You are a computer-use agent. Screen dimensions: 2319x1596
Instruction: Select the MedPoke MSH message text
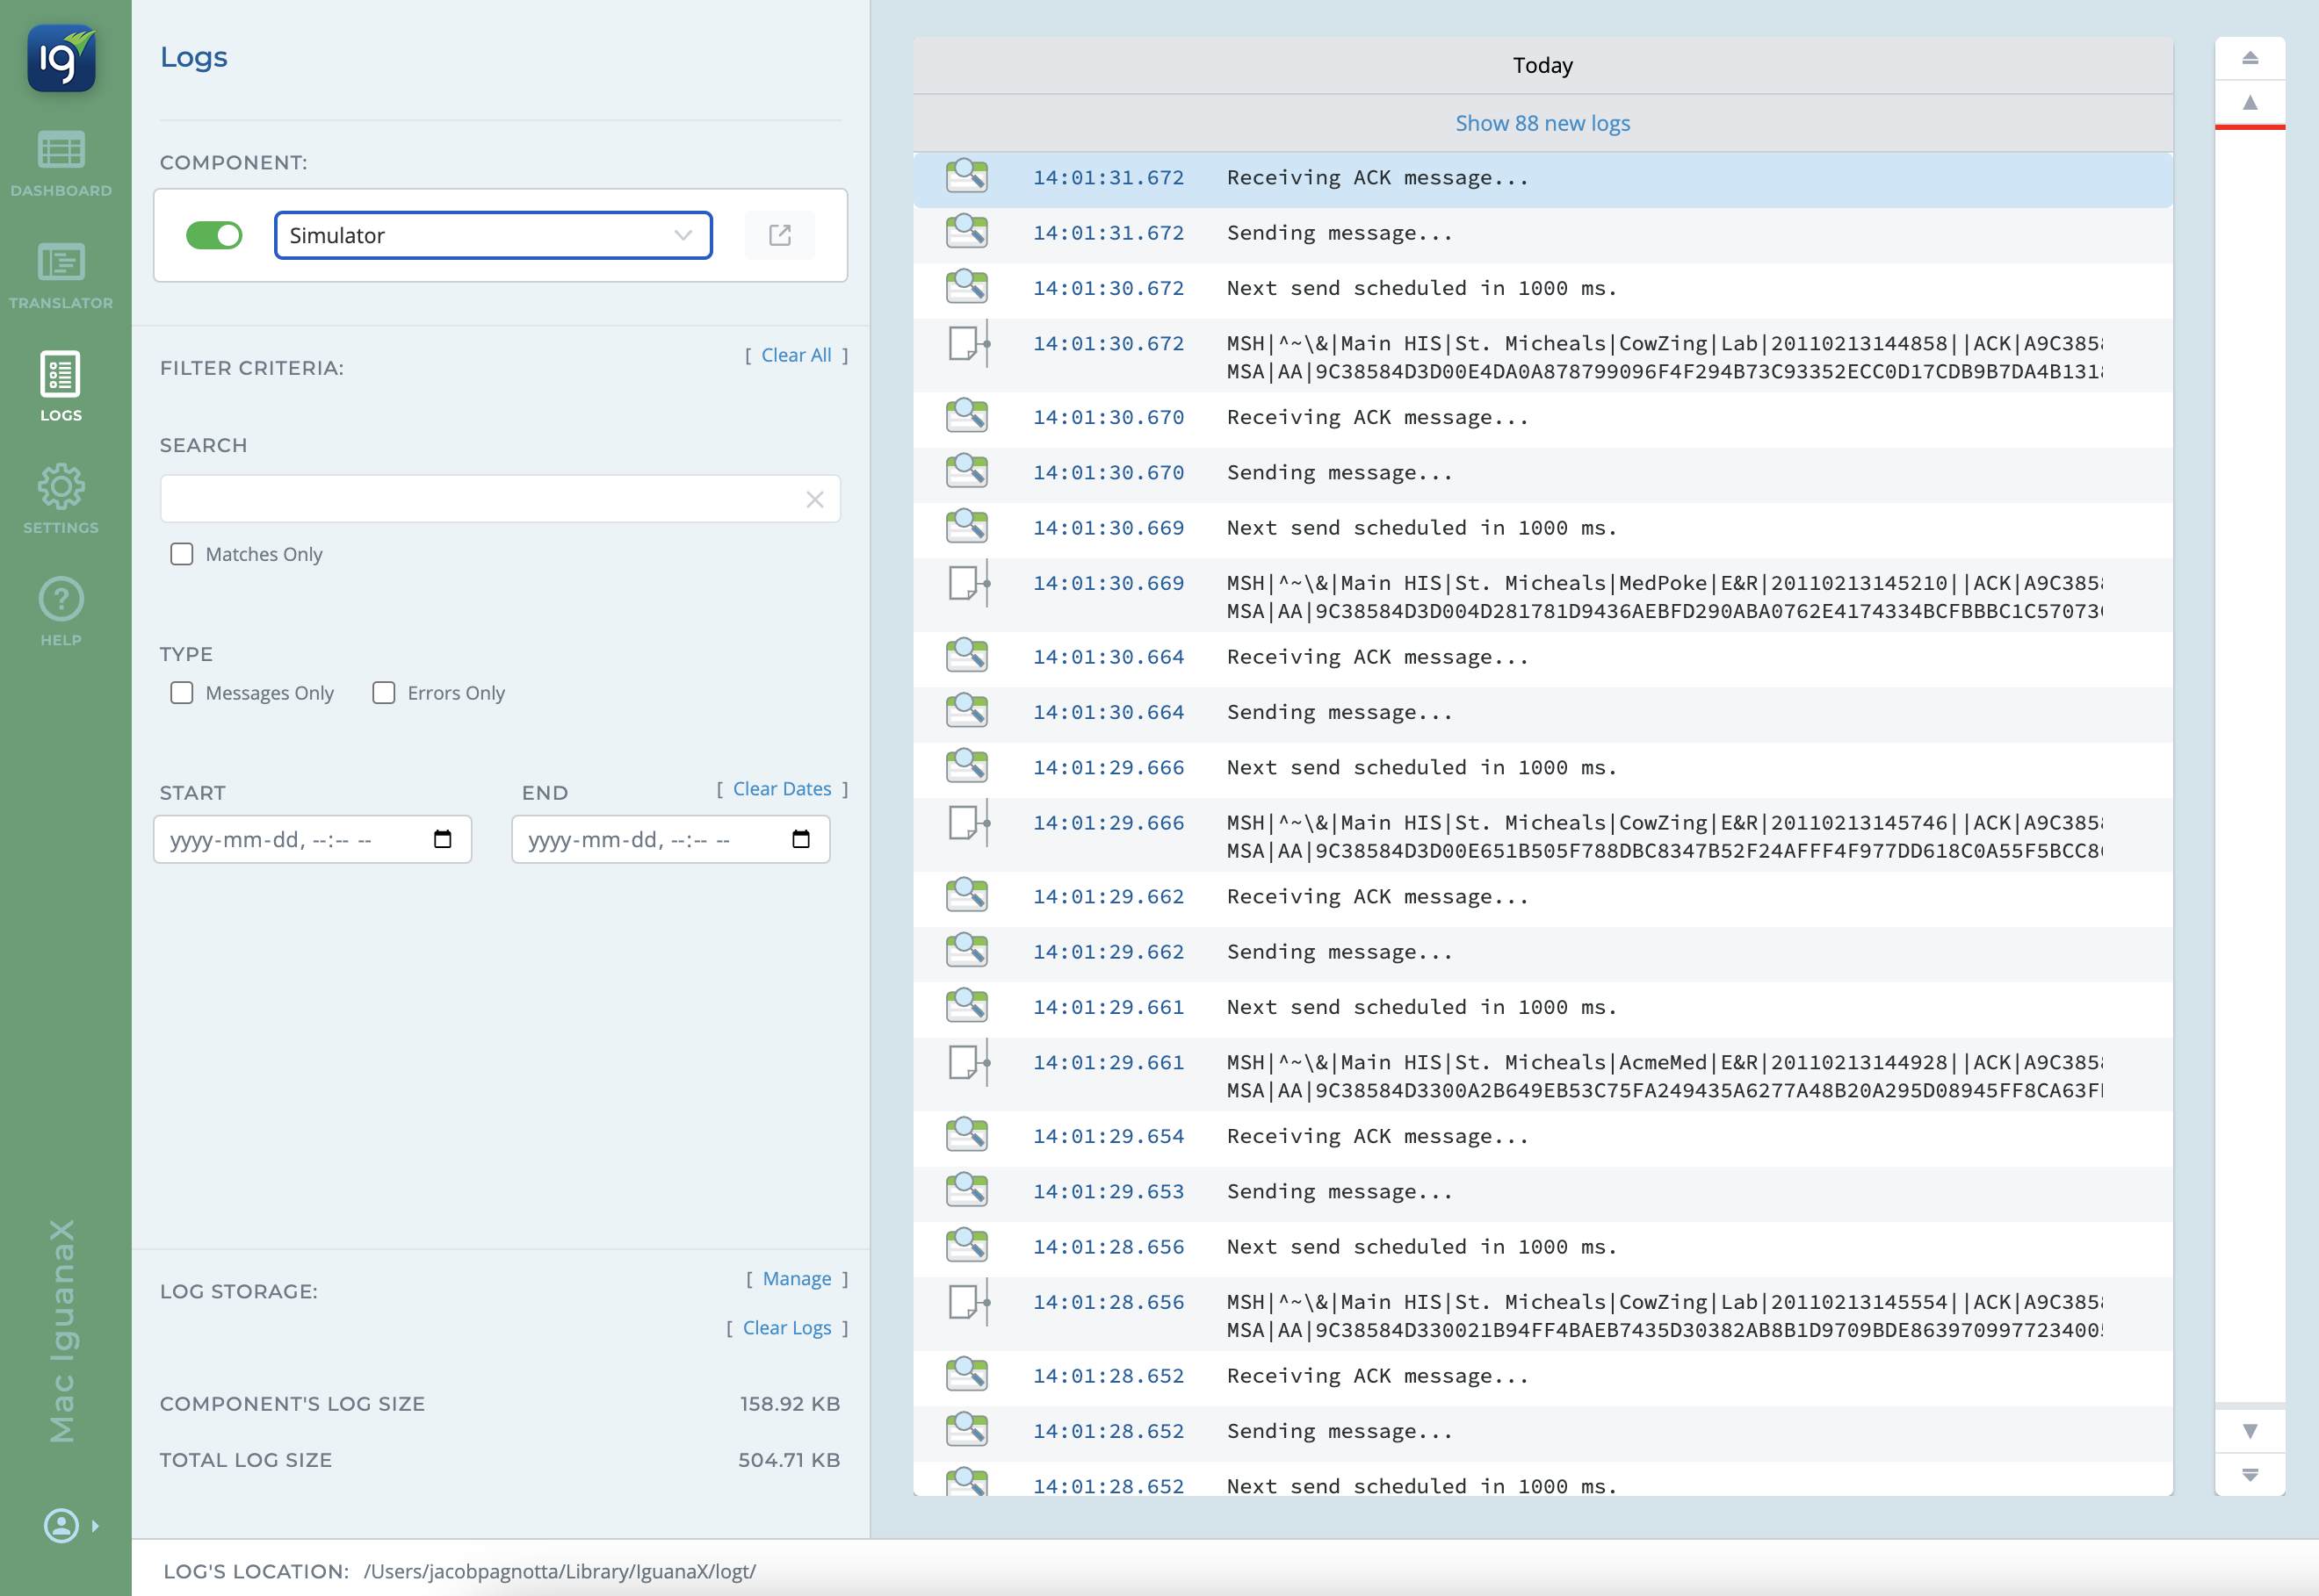pyautogui.click(x=1665, y=597)
